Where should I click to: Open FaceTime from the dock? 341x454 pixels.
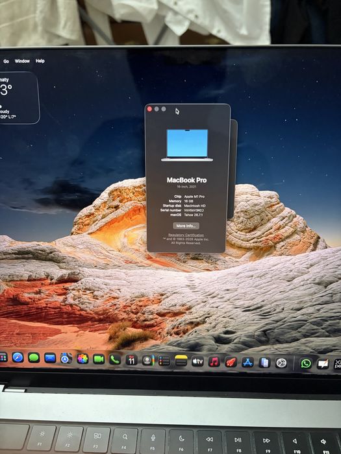[99, 359]
